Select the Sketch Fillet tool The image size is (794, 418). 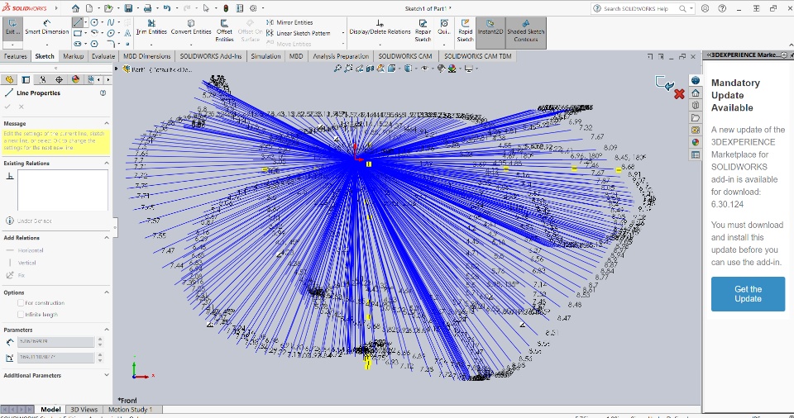point(110,44)
